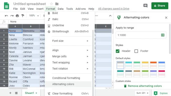Click the Google Sheets home icon
Viewport: 171px width, 96px height.
click(7, 6)
